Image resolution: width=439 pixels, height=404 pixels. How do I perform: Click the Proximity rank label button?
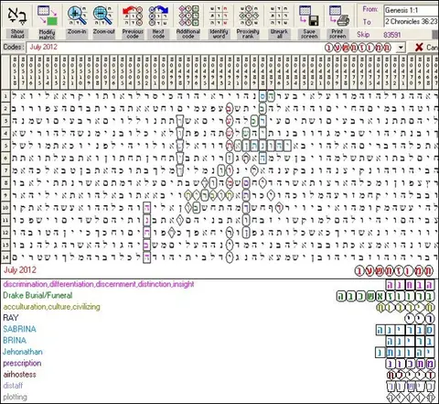click(x=248, y=34)
